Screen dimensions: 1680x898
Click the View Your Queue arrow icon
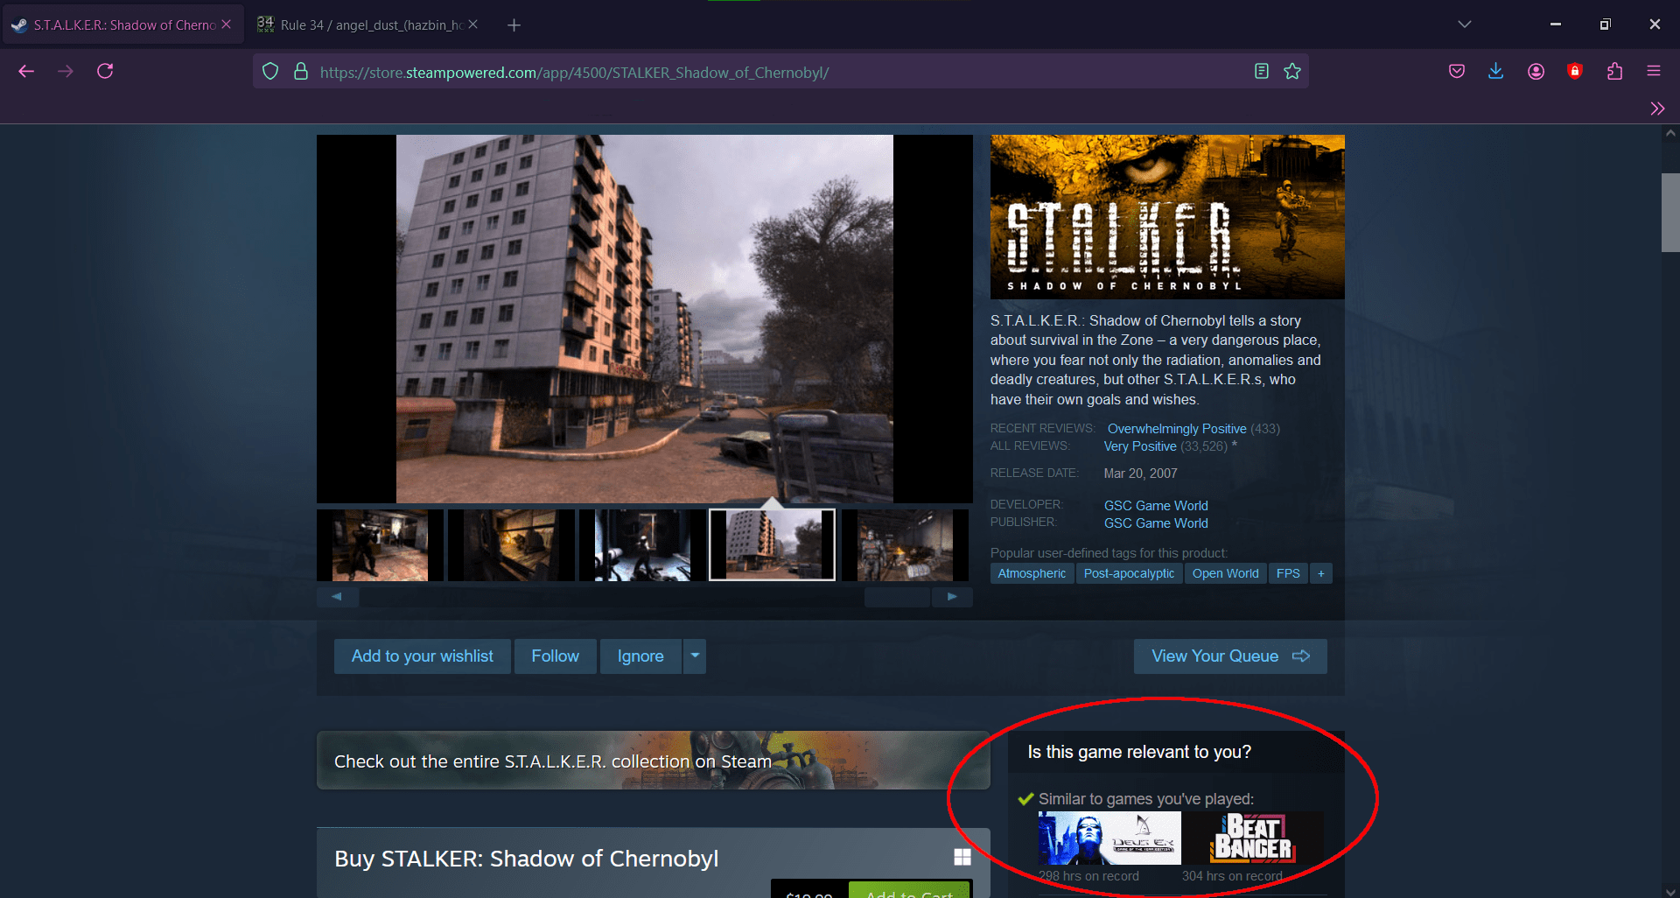[x=1301, y=656]
